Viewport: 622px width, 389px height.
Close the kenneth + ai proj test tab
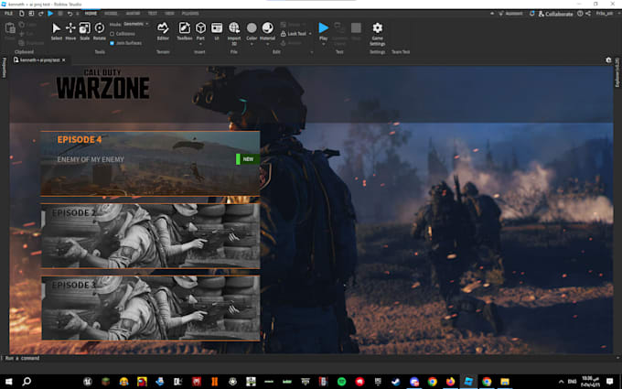63,59
